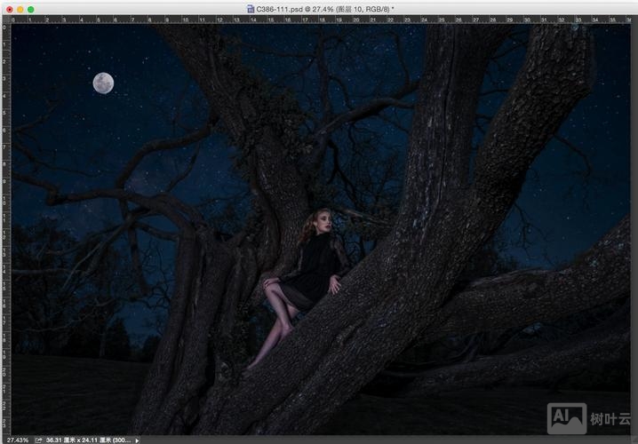Image resolution: width=638 pixels, height=444 pixels.
Task: Click the horizontal ruler at top
Action: tap(320, 19)
